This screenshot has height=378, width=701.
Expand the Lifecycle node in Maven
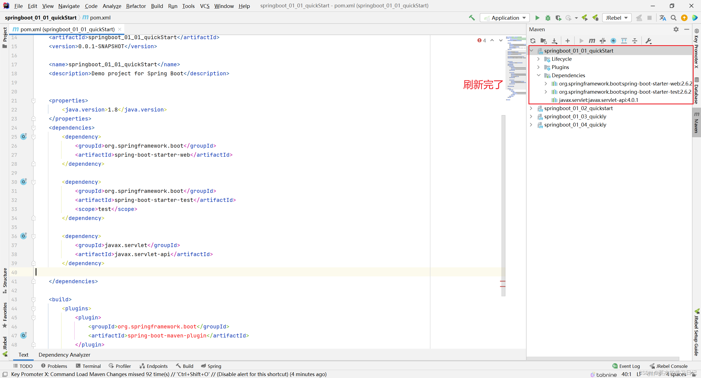click(538, 59)
